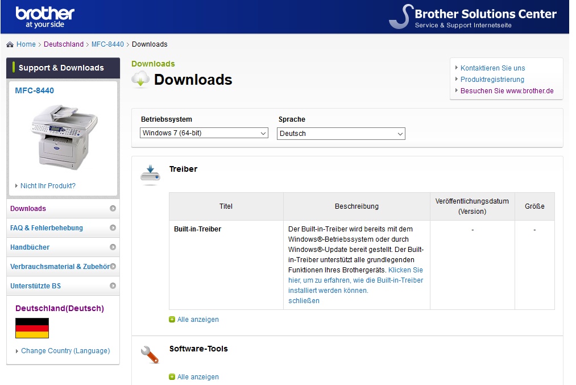Click Deutschland(Deutsch) heading in sidebar

click(x=60, y=308)
